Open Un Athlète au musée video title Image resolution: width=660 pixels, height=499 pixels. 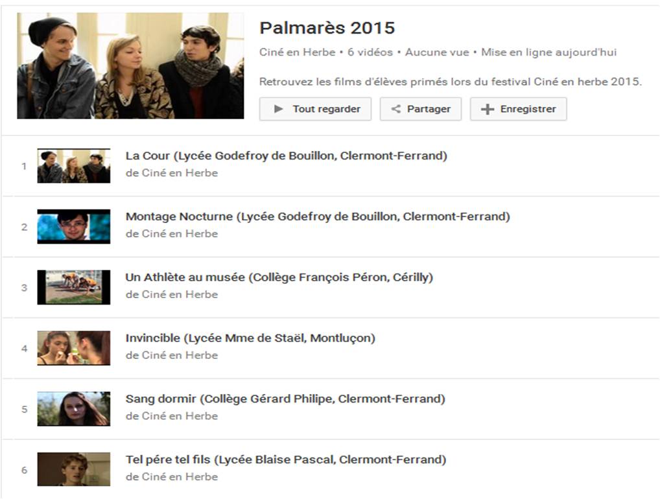(279, 277)
